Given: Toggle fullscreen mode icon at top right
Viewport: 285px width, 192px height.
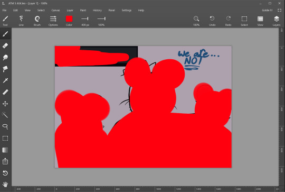Looking at the screenshot, I should 280,11.
